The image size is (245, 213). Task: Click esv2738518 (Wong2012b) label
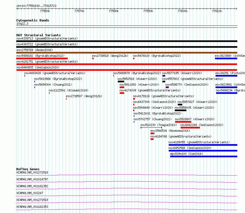click(x=110, y=56)
